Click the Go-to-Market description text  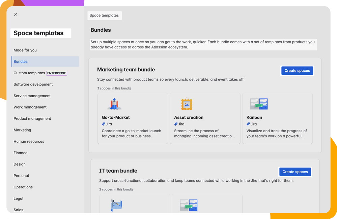tap(131, 134)
